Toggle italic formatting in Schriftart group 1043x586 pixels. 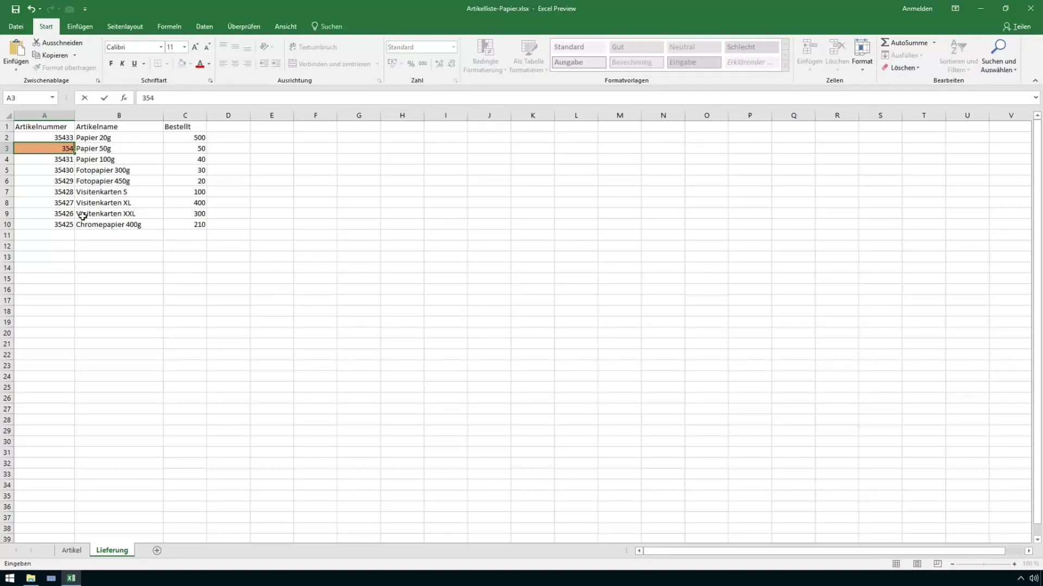[x=122, y=63]
